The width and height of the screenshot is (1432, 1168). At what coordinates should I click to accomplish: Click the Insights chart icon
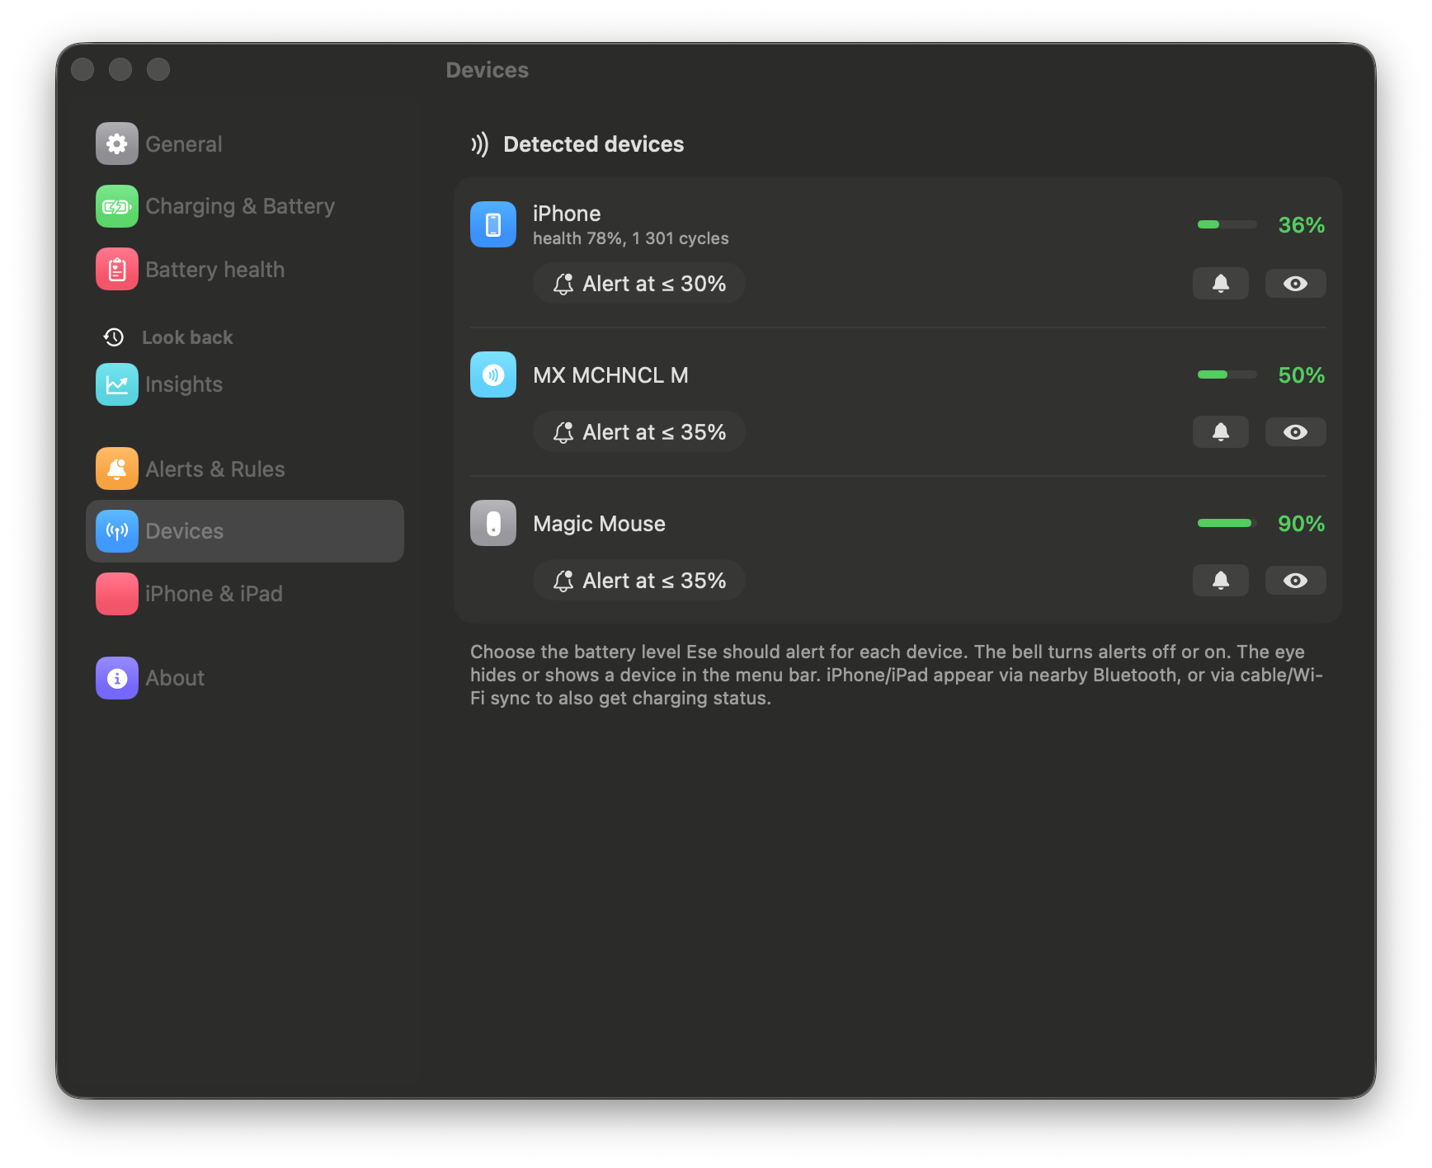pyautogui.click(x=117, y=384)
